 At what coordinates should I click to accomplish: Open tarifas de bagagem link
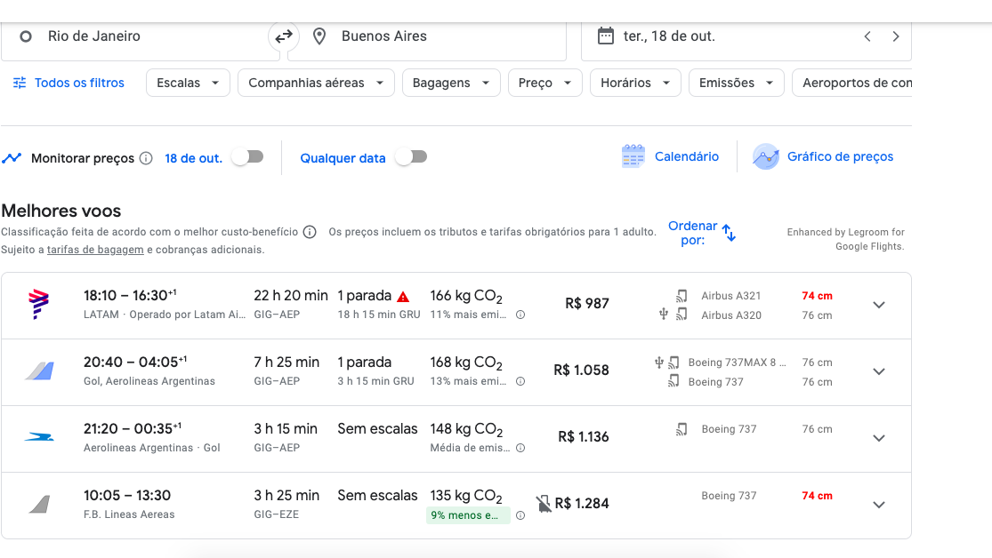pyautogui.click(x=95, y=250)
